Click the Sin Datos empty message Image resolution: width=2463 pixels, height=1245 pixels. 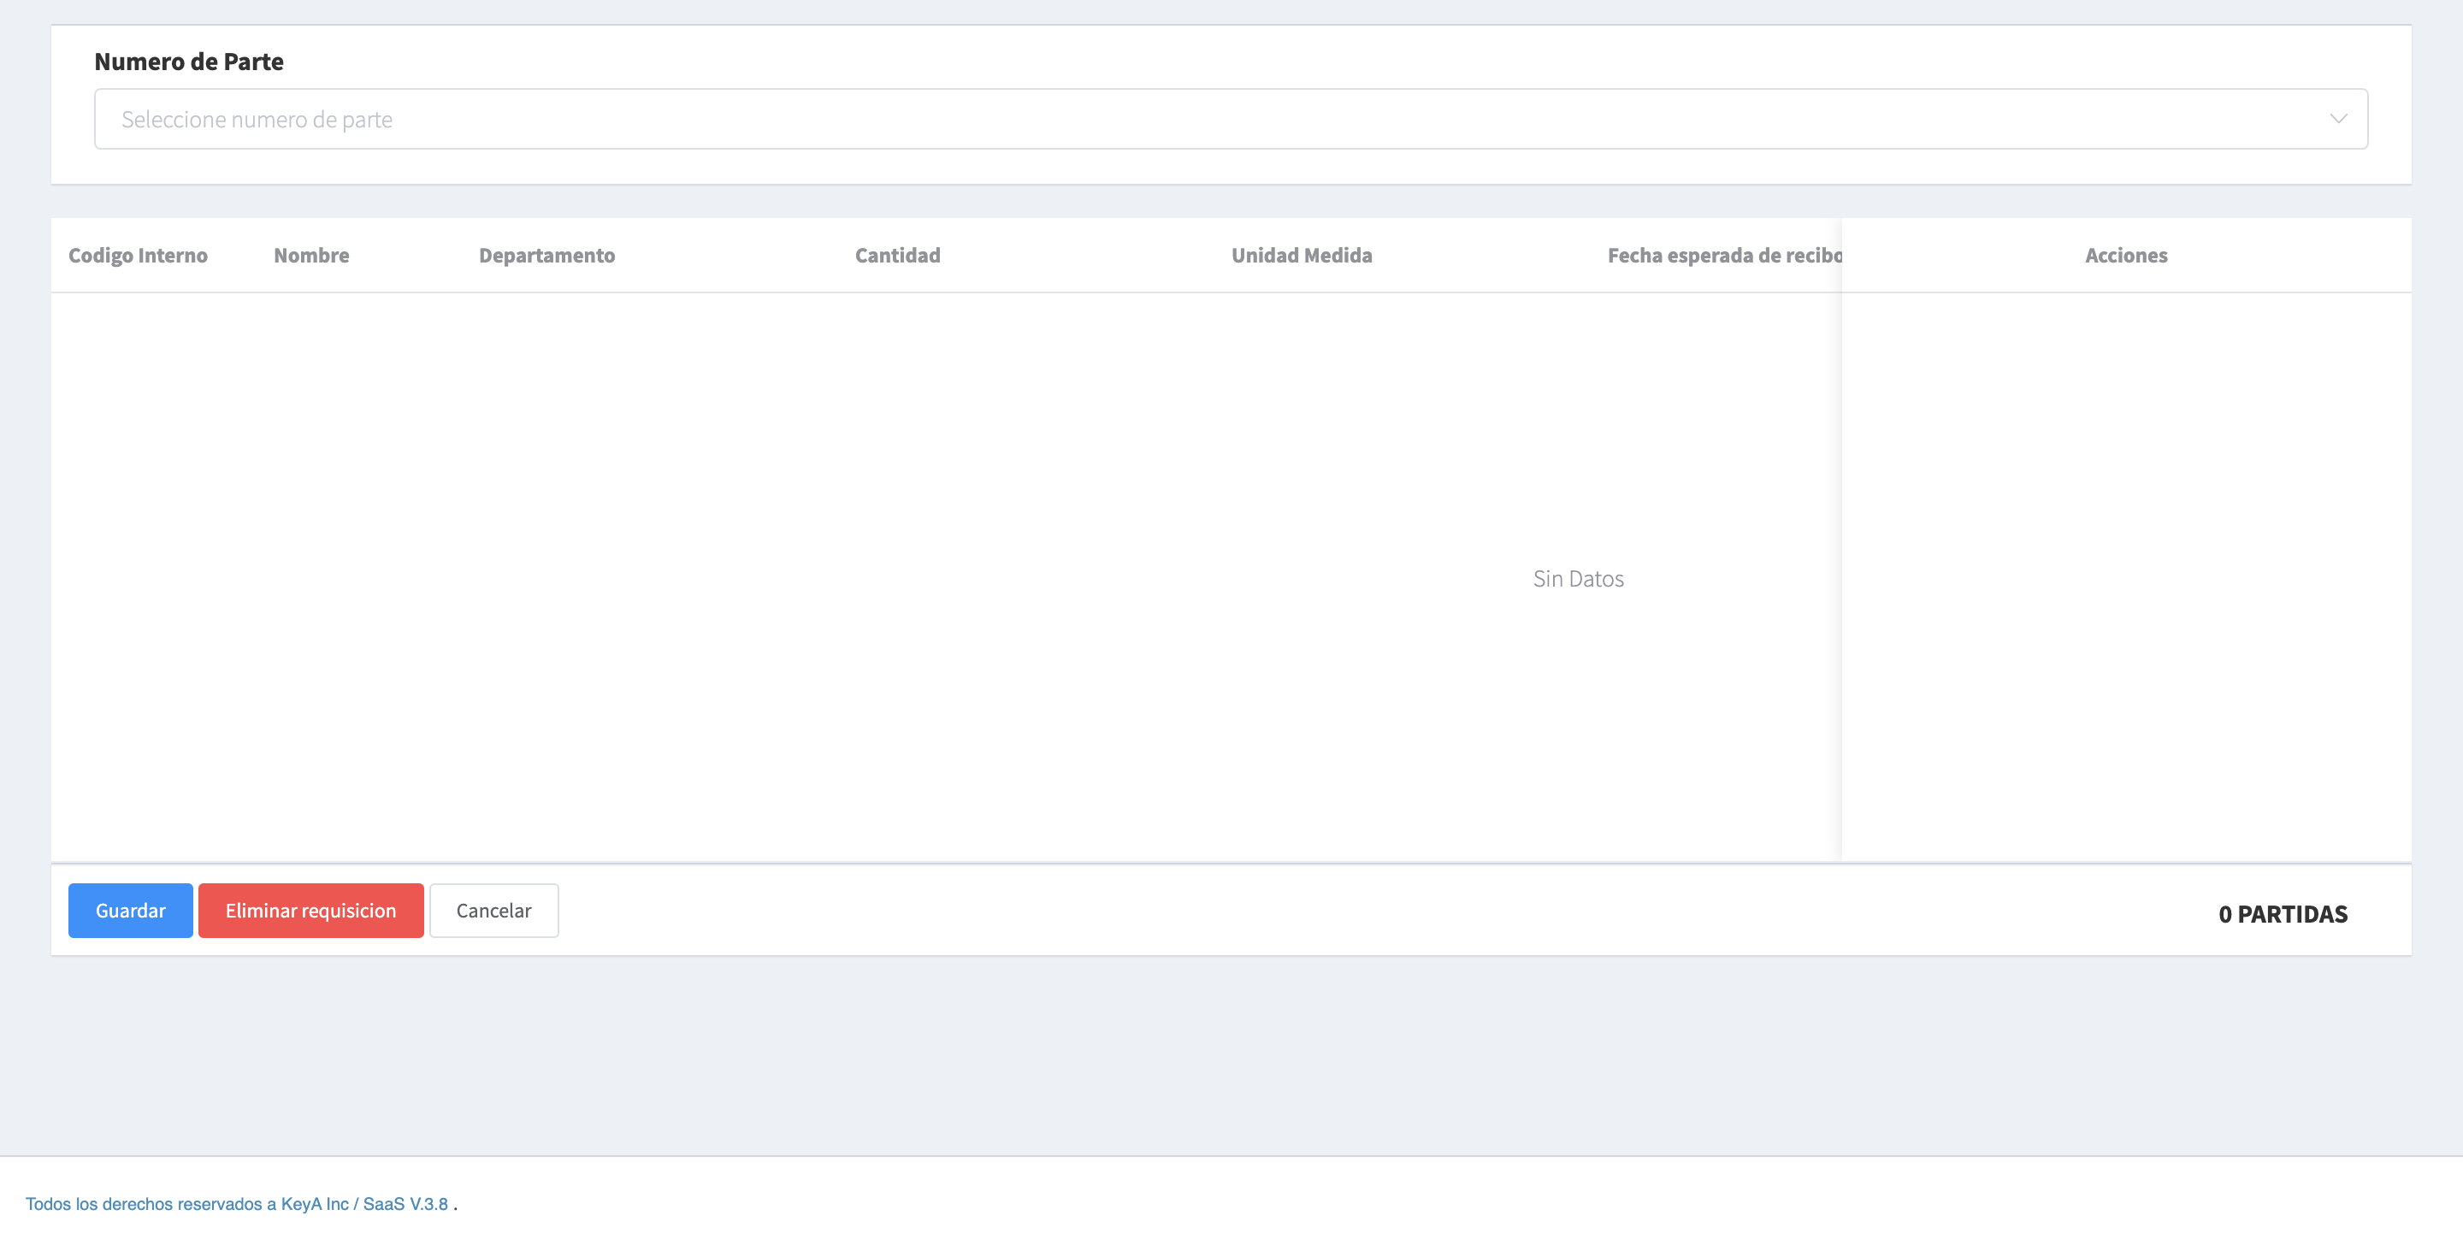[x=1578, y=579]
